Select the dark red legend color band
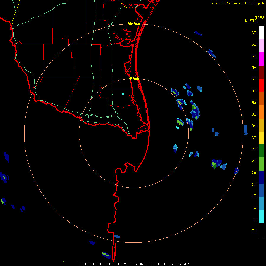The image size is (266, 266). (x=261, y=72)
